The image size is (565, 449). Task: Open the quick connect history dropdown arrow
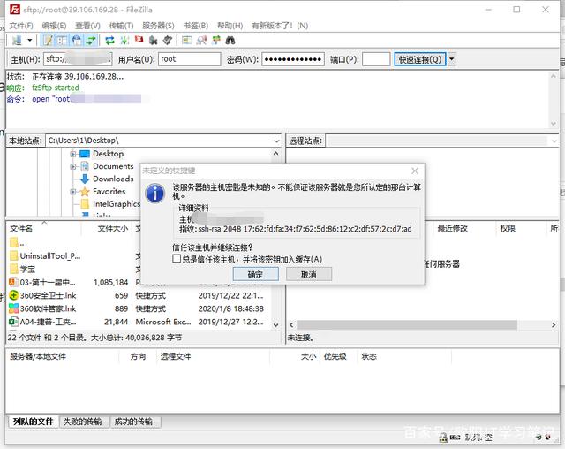click(x=451, y=59)
